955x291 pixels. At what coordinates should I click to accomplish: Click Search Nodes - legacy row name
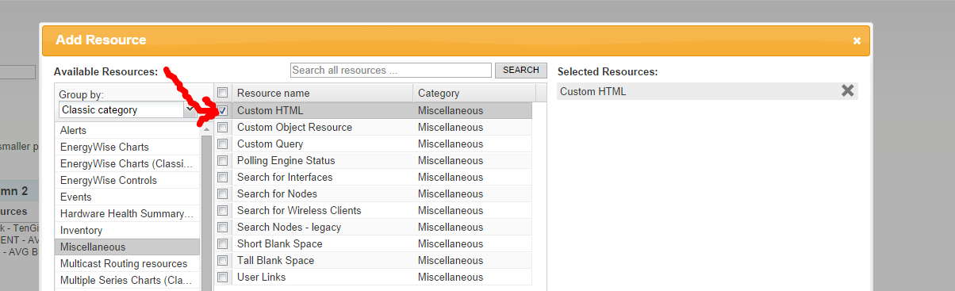pyautogui.click(x=289, y=228)
